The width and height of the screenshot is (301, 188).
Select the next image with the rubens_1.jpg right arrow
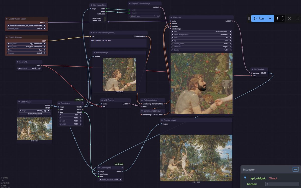(49, 111)
